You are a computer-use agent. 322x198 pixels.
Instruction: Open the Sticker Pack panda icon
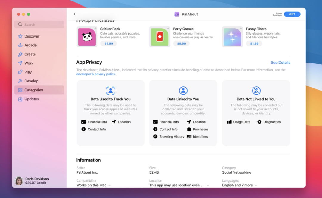click(87, 37)
